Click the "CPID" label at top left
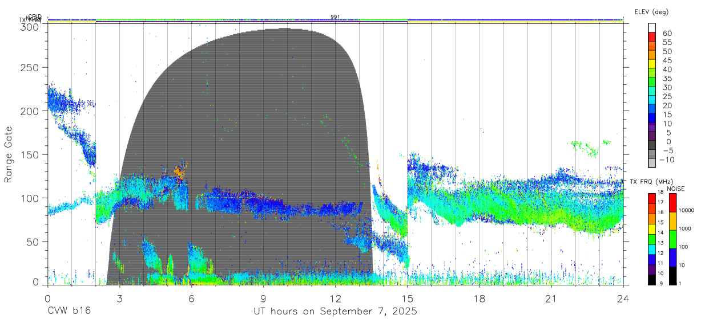This screenshot has width=701, height=323. [x=35, y=17]
